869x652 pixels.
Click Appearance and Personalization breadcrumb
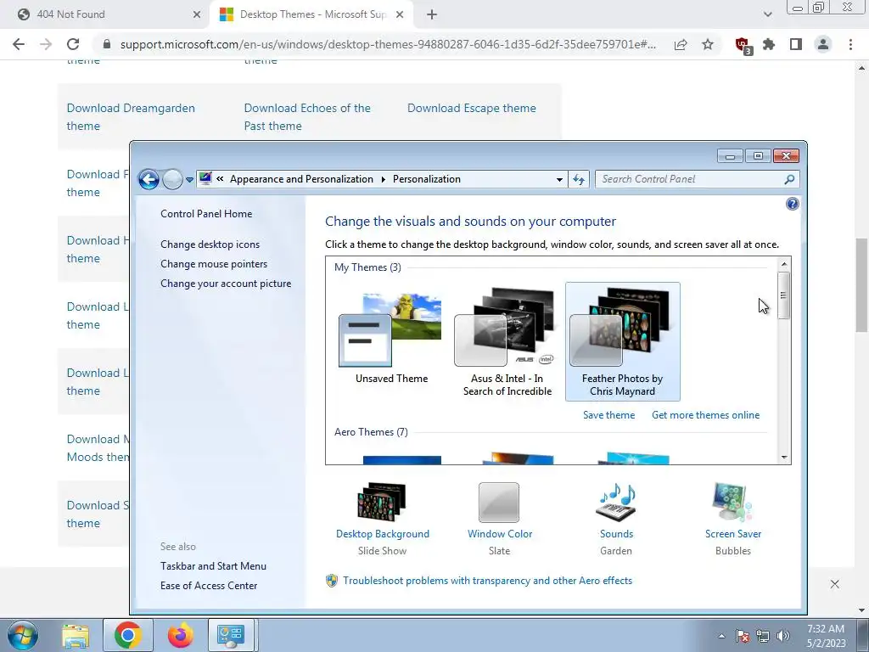point(301,179)
